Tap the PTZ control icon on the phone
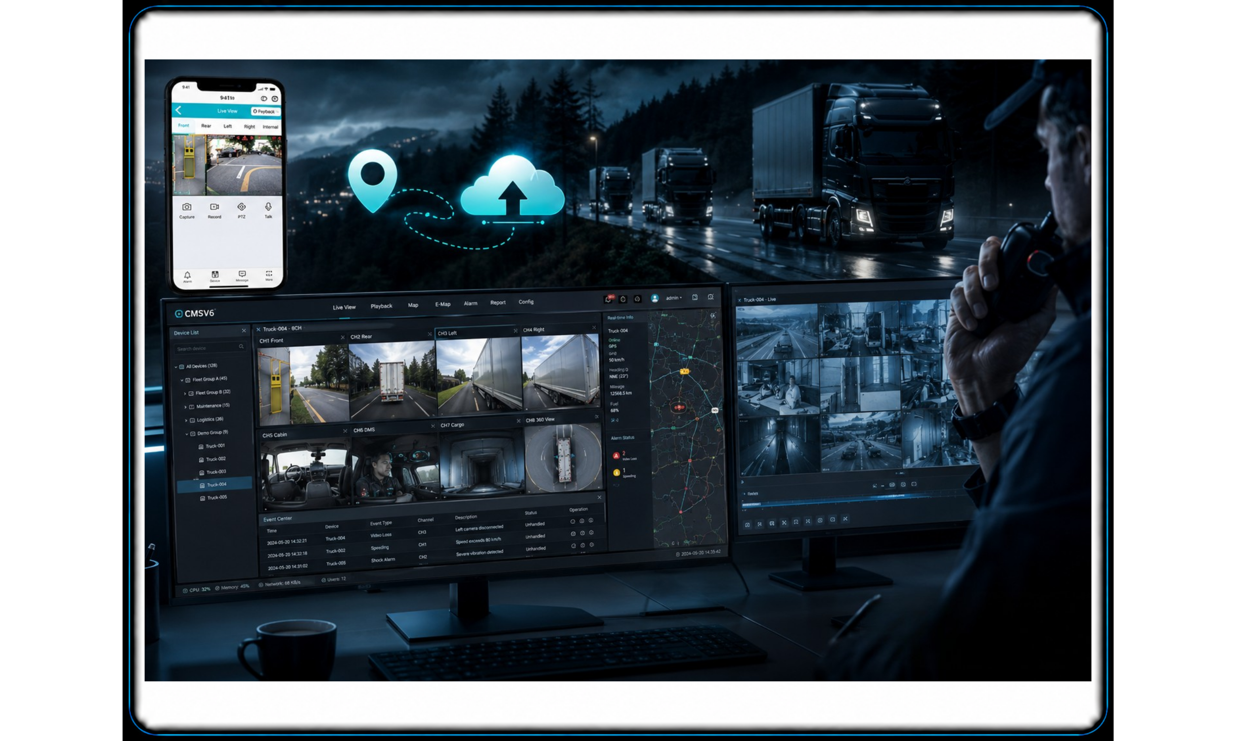The width and height of the screenshot is (1236, 741). coord(241,206)
